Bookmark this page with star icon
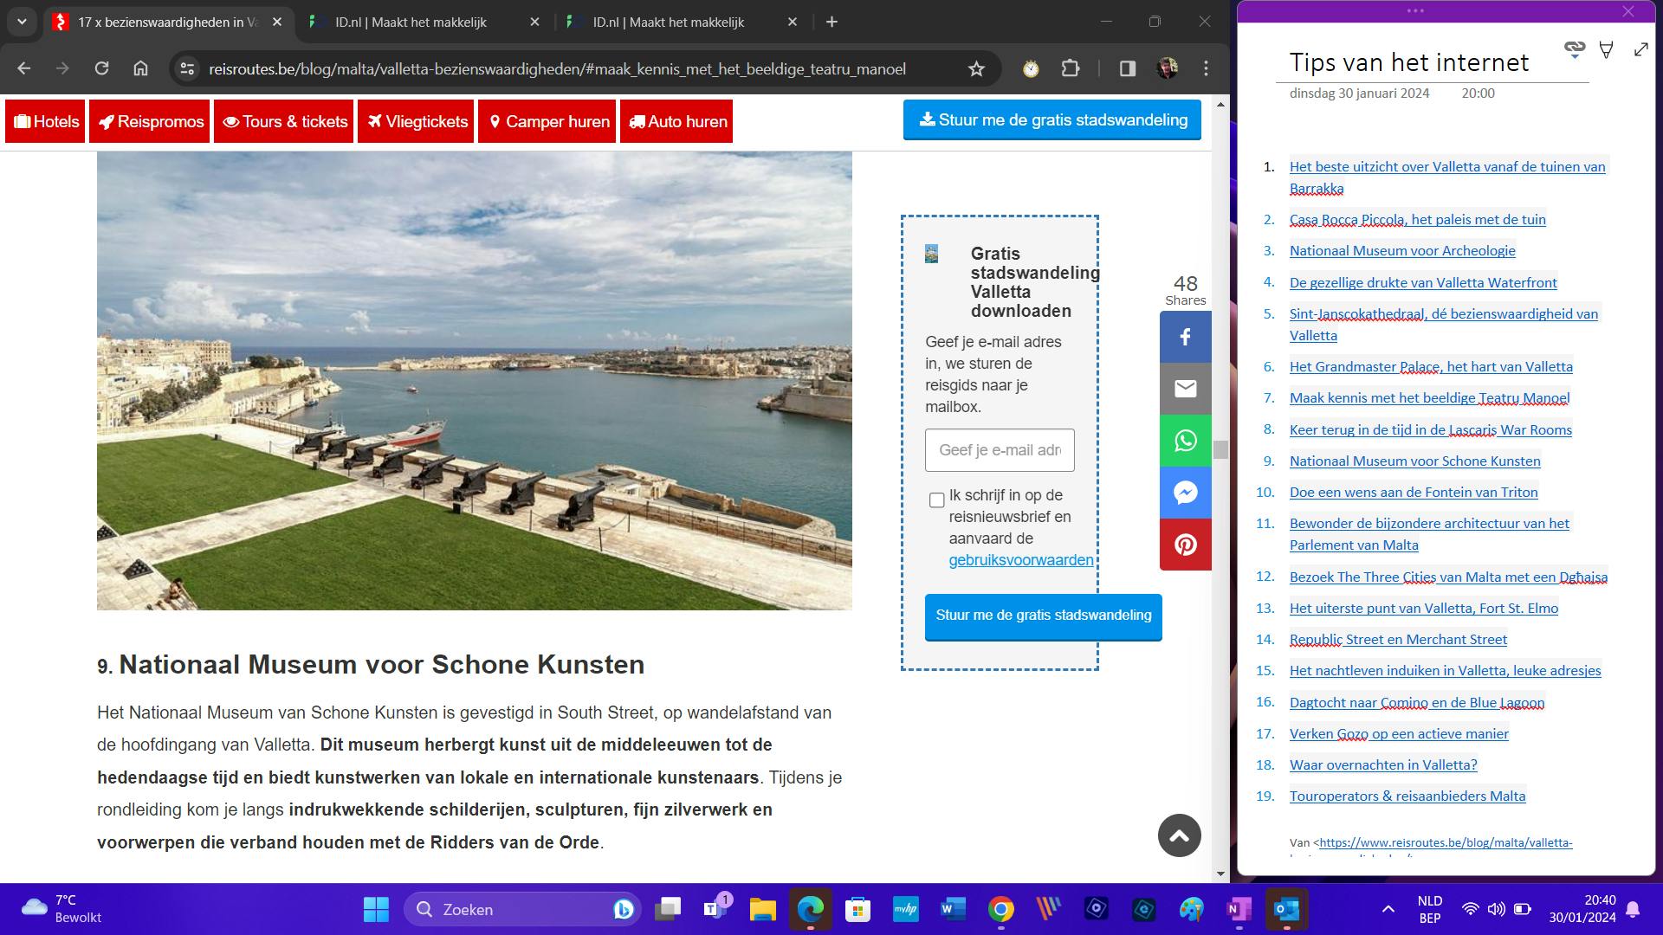1663x935 pixels. (976, 68)
